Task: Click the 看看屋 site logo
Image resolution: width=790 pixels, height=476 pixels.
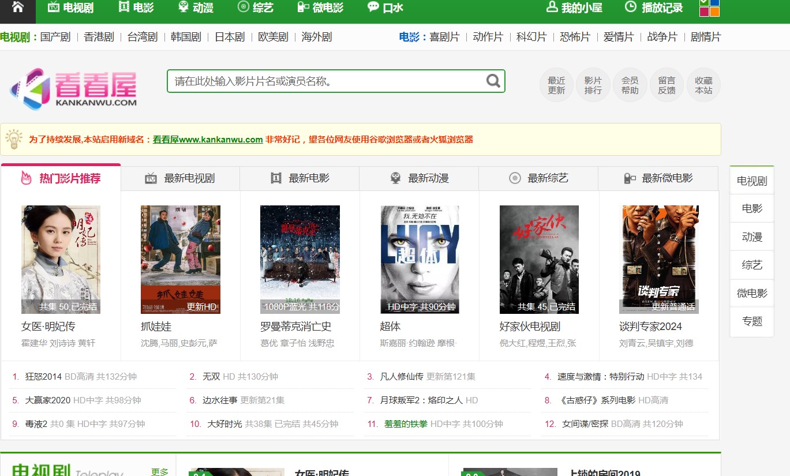Action: [x=73, y=89]
